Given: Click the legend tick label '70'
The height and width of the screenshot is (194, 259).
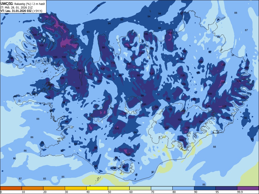Looking at the screenshot, I should 153,192.
